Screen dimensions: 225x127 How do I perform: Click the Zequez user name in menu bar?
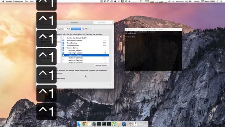197,1
